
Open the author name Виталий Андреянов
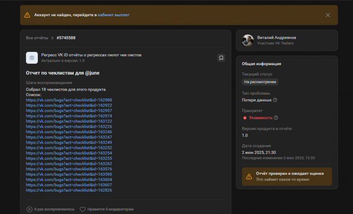pyautogui.click(x=276, y=38)
